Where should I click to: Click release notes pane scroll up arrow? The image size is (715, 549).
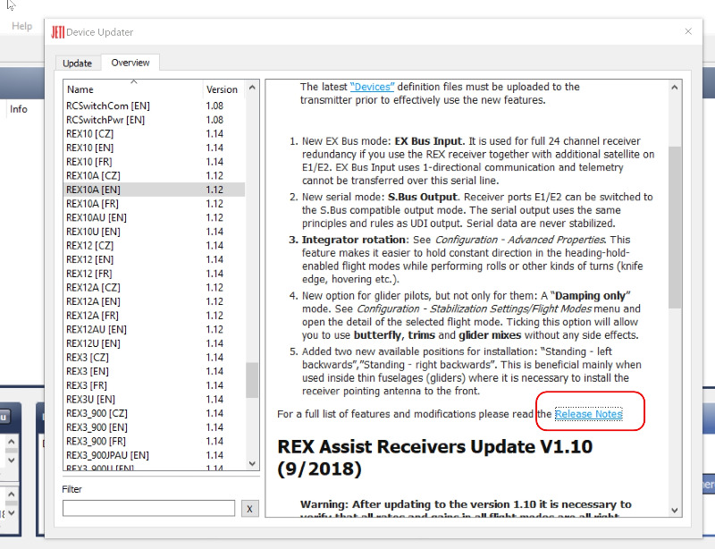pyautogui.click(x=675, y=87)
